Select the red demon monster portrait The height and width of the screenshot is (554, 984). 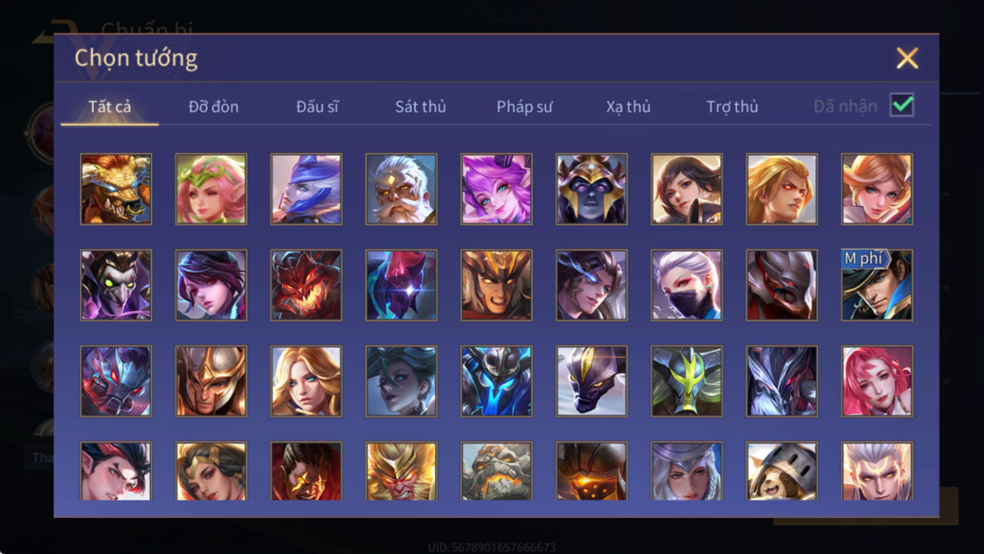[x=306, y=285]
